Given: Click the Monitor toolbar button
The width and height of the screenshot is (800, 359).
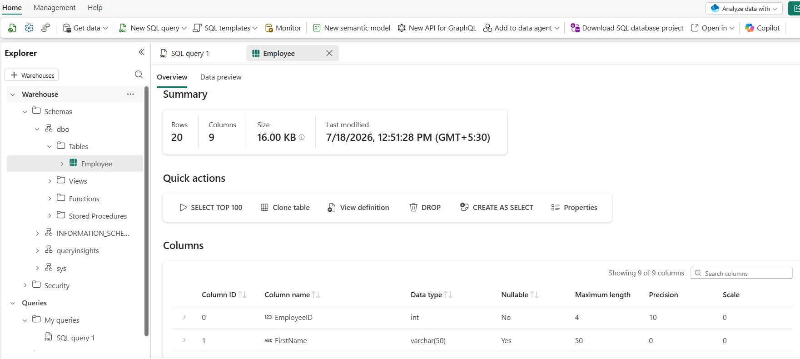Looking at the screenshot, I should [283, 28].
